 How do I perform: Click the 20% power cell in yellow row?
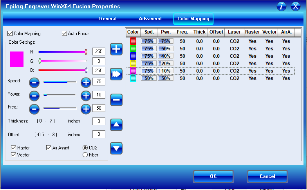(x=166, y=64)
